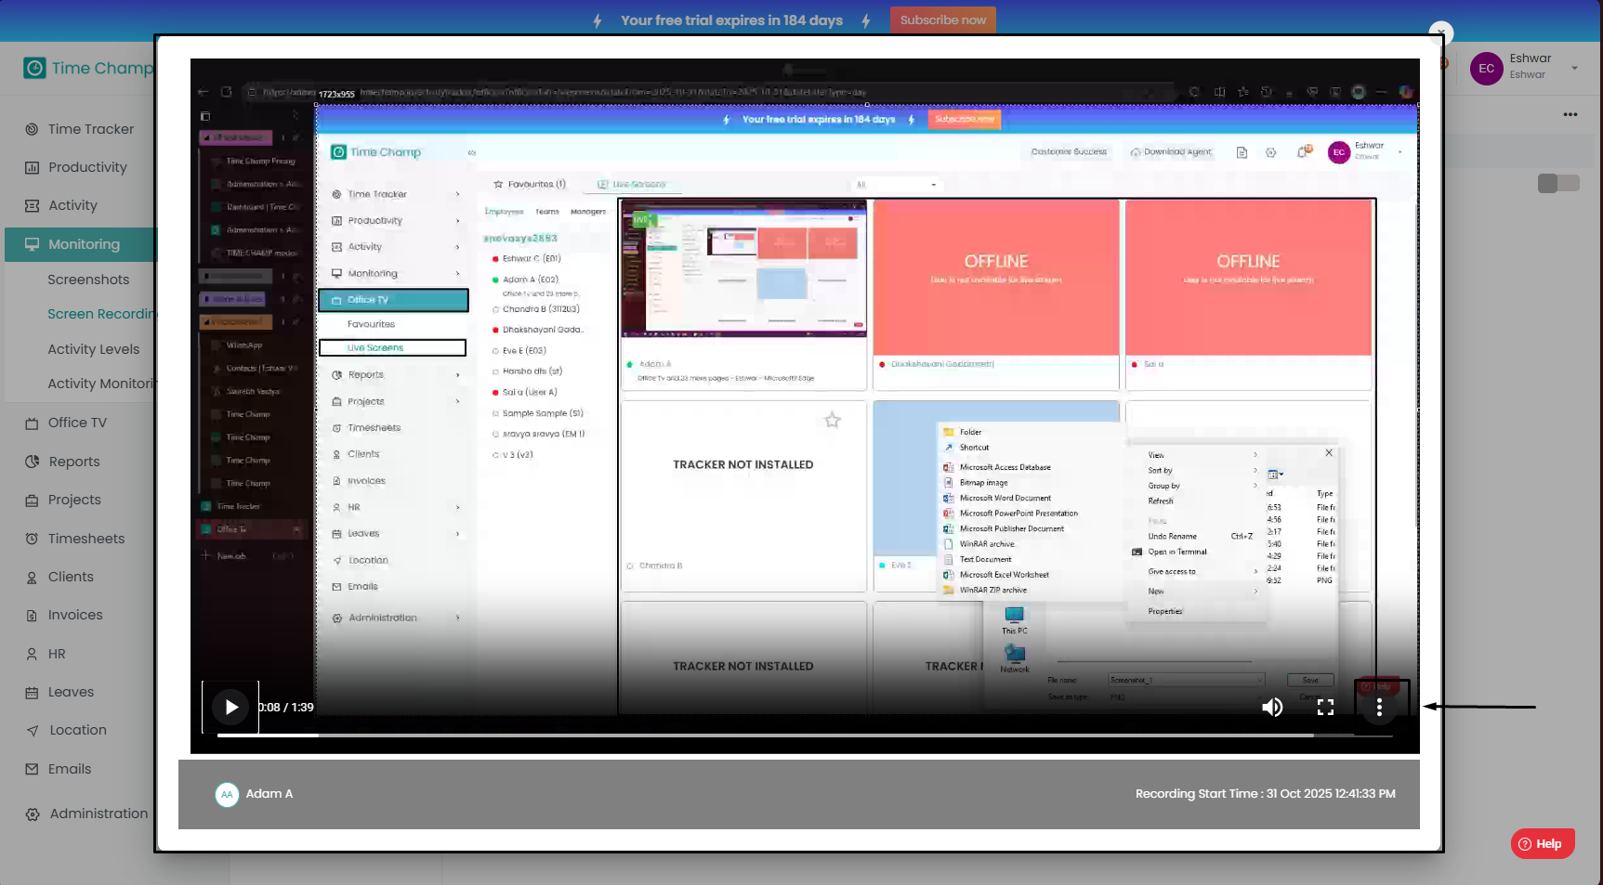Click the Administration gear icon
Viewport: 1603px width, 885px height.
coord(33,814)
